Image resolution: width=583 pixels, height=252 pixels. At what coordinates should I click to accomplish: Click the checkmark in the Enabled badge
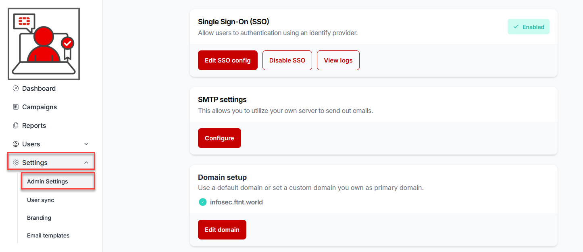click(516, 27)
